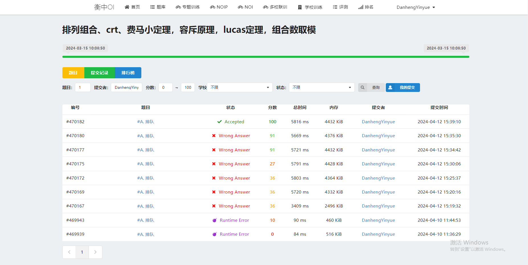Switch to the 题目 tab
The height and width of the screenshot is (265, 528).
coord(73,73)
